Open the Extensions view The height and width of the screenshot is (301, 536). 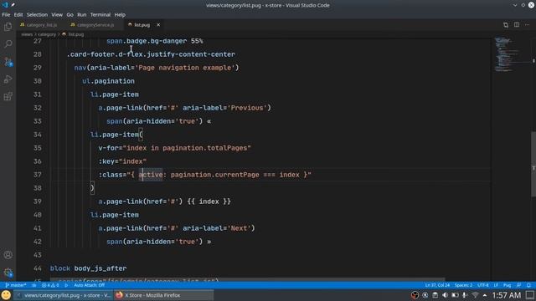[x=8, y=96]
